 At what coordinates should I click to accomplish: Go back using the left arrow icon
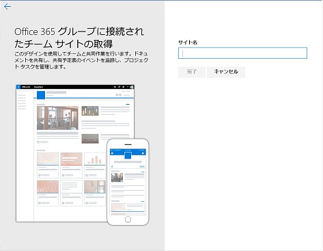(x=8, y=7)
